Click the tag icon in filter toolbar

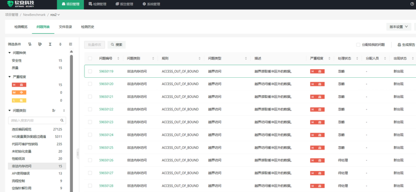[40, 44]
